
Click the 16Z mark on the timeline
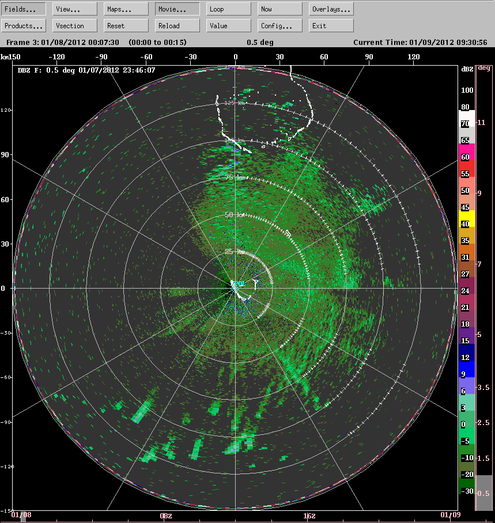(x=309, y=517)
